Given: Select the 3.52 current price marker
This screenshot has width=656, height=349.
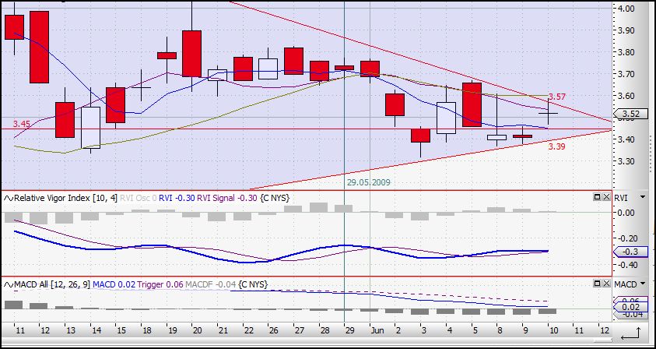Looking at the screenshot, I should pyautogui.click(x=630, y=114).
